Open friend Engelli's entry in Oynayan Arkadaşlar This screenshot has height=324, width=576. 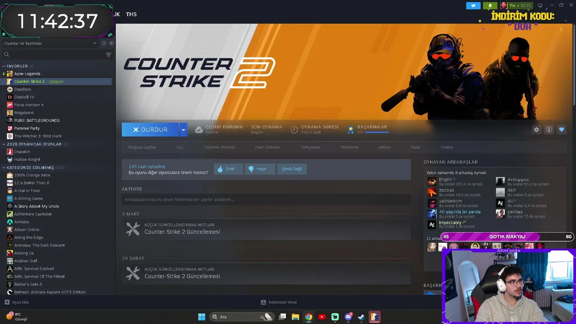pyautogui.click(x=455, y=181)
